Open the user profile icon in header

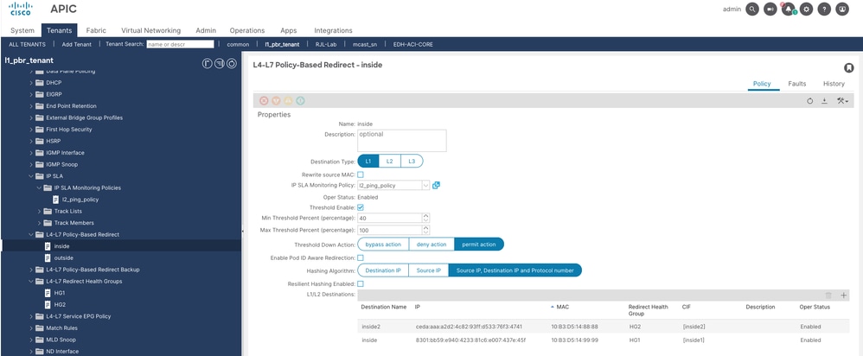coord(842,10)
